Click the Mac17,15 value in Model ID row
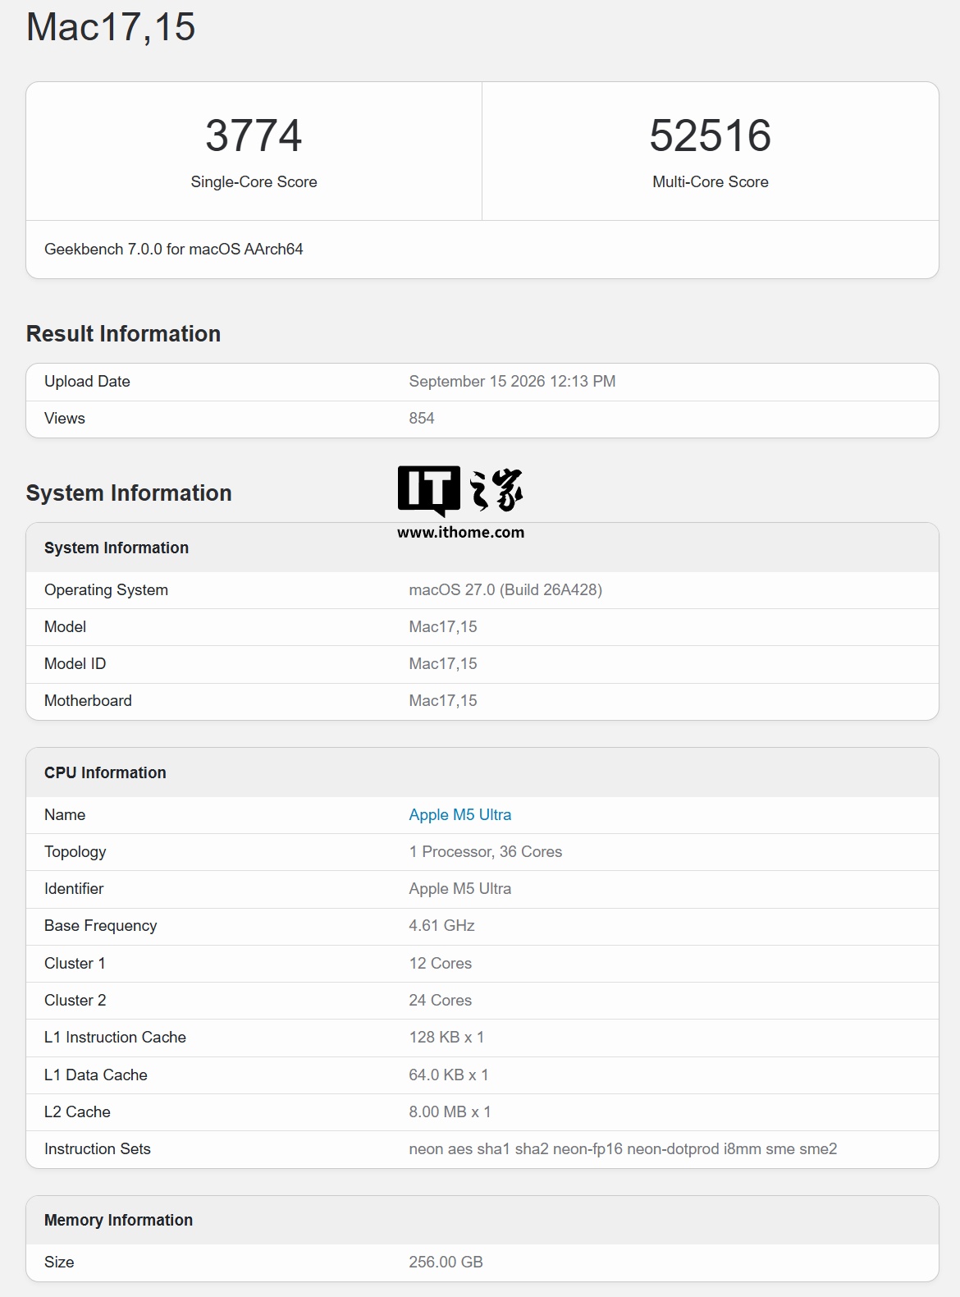Viewport: 960px width, 1297px height. (x=443, y=663)
